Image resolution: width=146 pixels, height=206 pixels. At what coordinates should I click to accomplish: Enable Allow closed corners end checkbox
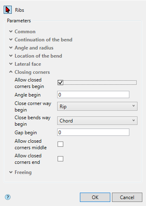coord(60,159)
